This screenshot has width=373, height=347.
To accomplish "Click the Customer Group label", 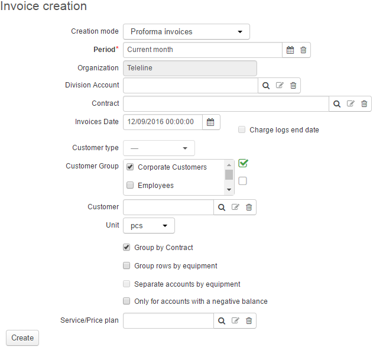I will pos(92,166).
